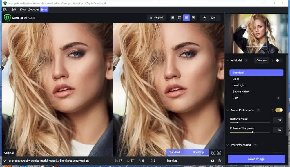Click the mask icon in file row
Viewport: 290px width, 167px height.
pyautogui.click(x=213, y=161)
